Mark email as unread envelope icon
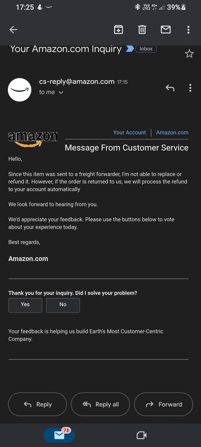 pos(166,30)
